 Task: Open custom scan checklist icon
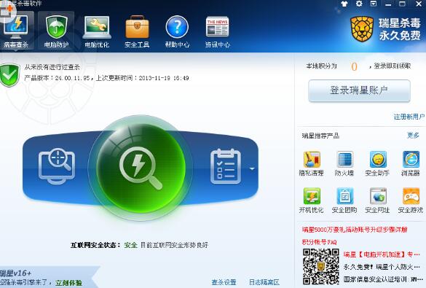pos(226,166)
